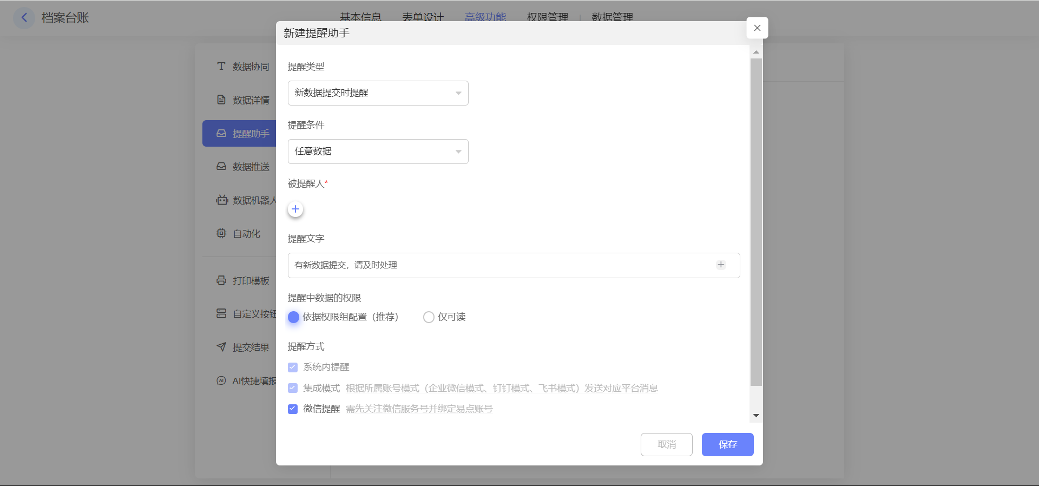Uncheck the 微信提醒 checkbox
1039x486 pixels.
293,409
